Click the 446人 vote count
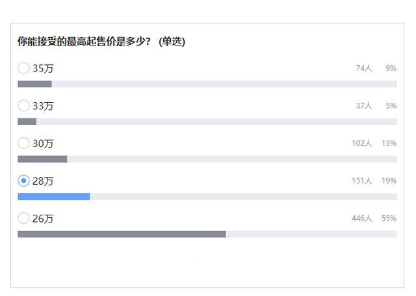This screenshot has height=296, width=416. tap(361, 219)
